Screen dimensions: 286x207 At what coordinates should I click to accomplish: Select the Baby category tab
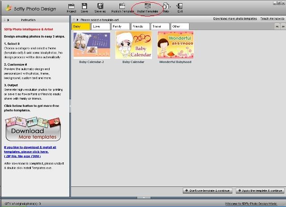pos(81,26)
